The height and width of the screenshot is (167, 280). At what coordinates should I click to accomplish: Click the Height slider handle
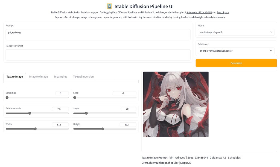(103, 128)
